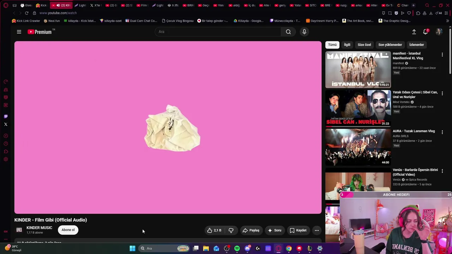Switch to the BIRA browser tab

189,5
